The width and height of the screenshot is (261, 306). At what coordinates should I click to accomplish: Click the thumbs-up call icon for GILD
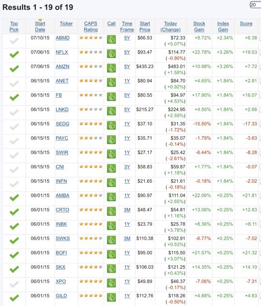111,297
